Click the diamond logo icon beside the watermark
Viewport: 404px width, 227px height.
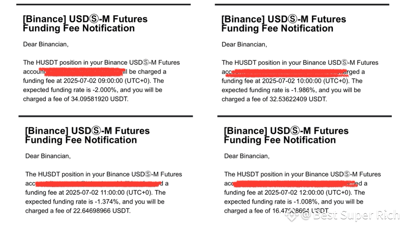(x=291, y=215)
